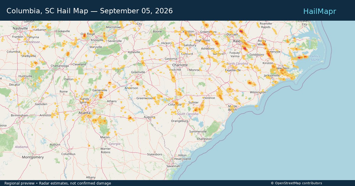The height and width of the screenshot is (186, 355).
Task: Click the Auburn city label
Action: 55,145
